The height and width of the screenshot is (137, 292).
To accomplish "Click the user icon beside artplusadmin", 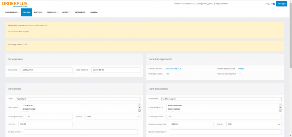I will [x=214, y=4].
